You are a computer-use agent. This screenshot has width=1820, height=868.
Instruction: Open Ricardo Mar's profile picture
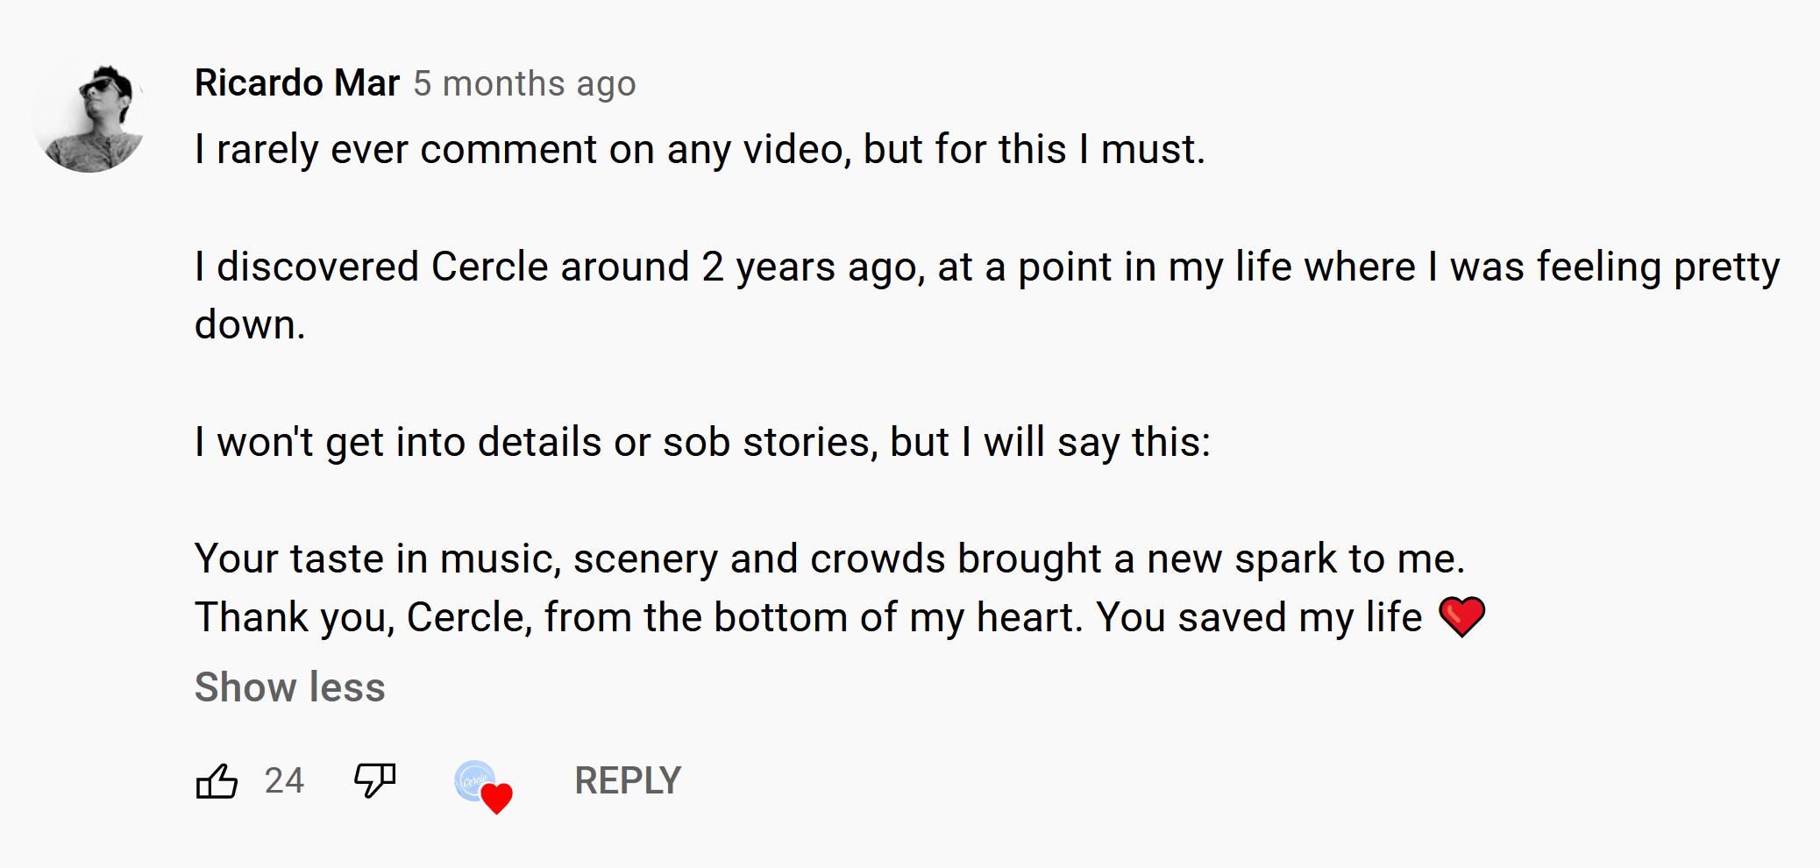click(90, 117)
